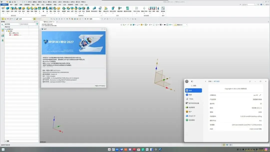Open the 全部 filter dropdown
This screenshot has height=152, width=270.
pyautogui.click(x=26, y=19)
